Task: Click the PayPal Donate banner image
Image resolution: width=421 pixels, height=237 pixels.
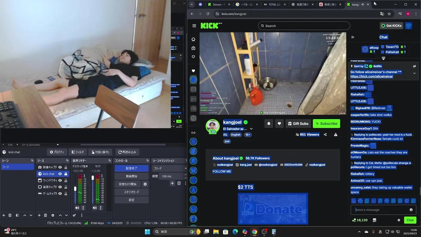Action: 273,209
